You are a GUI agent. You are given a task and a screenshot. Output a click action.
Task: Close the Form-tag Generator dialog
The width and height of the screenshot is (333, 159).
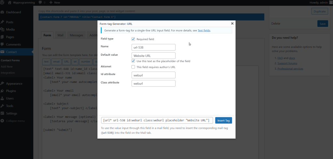click(232, 24)
